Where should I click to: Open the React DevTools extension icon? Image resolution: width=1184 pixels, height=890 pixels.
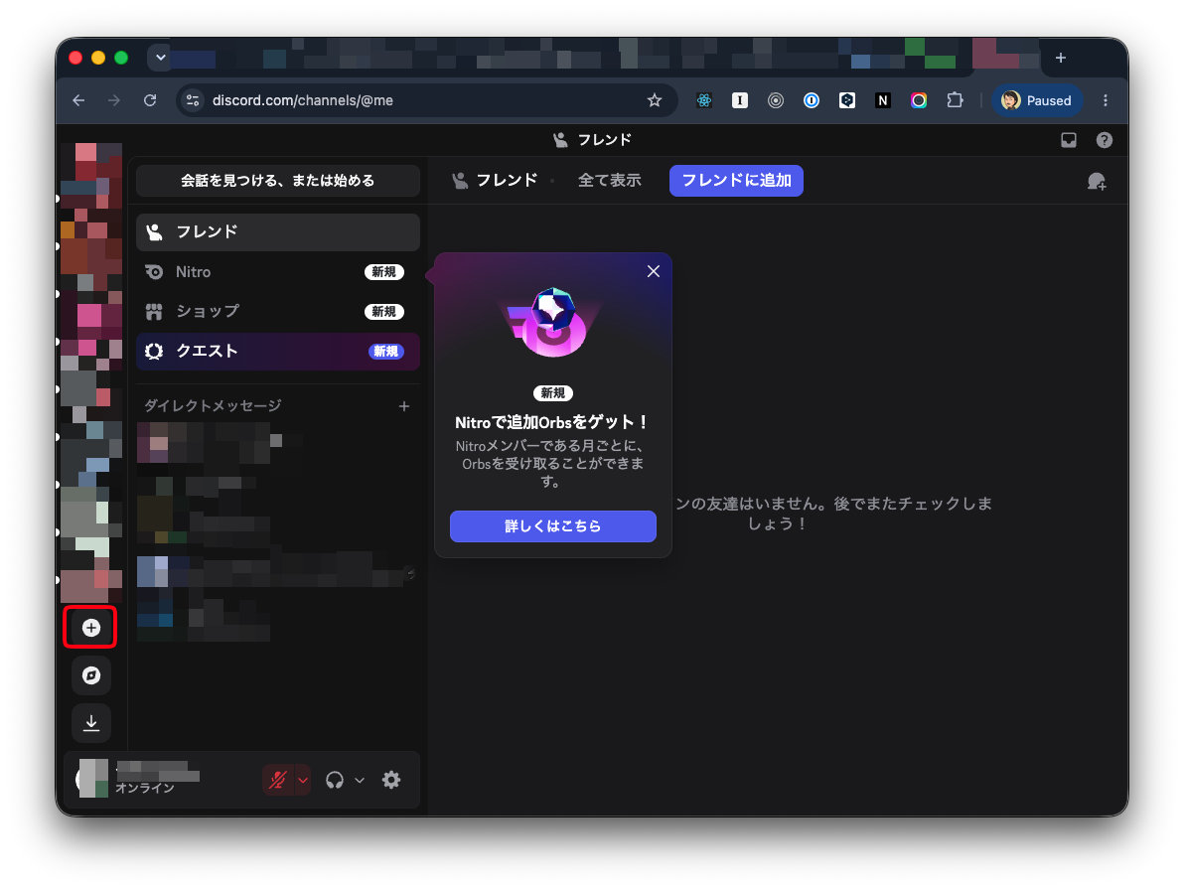coord(704,100)
